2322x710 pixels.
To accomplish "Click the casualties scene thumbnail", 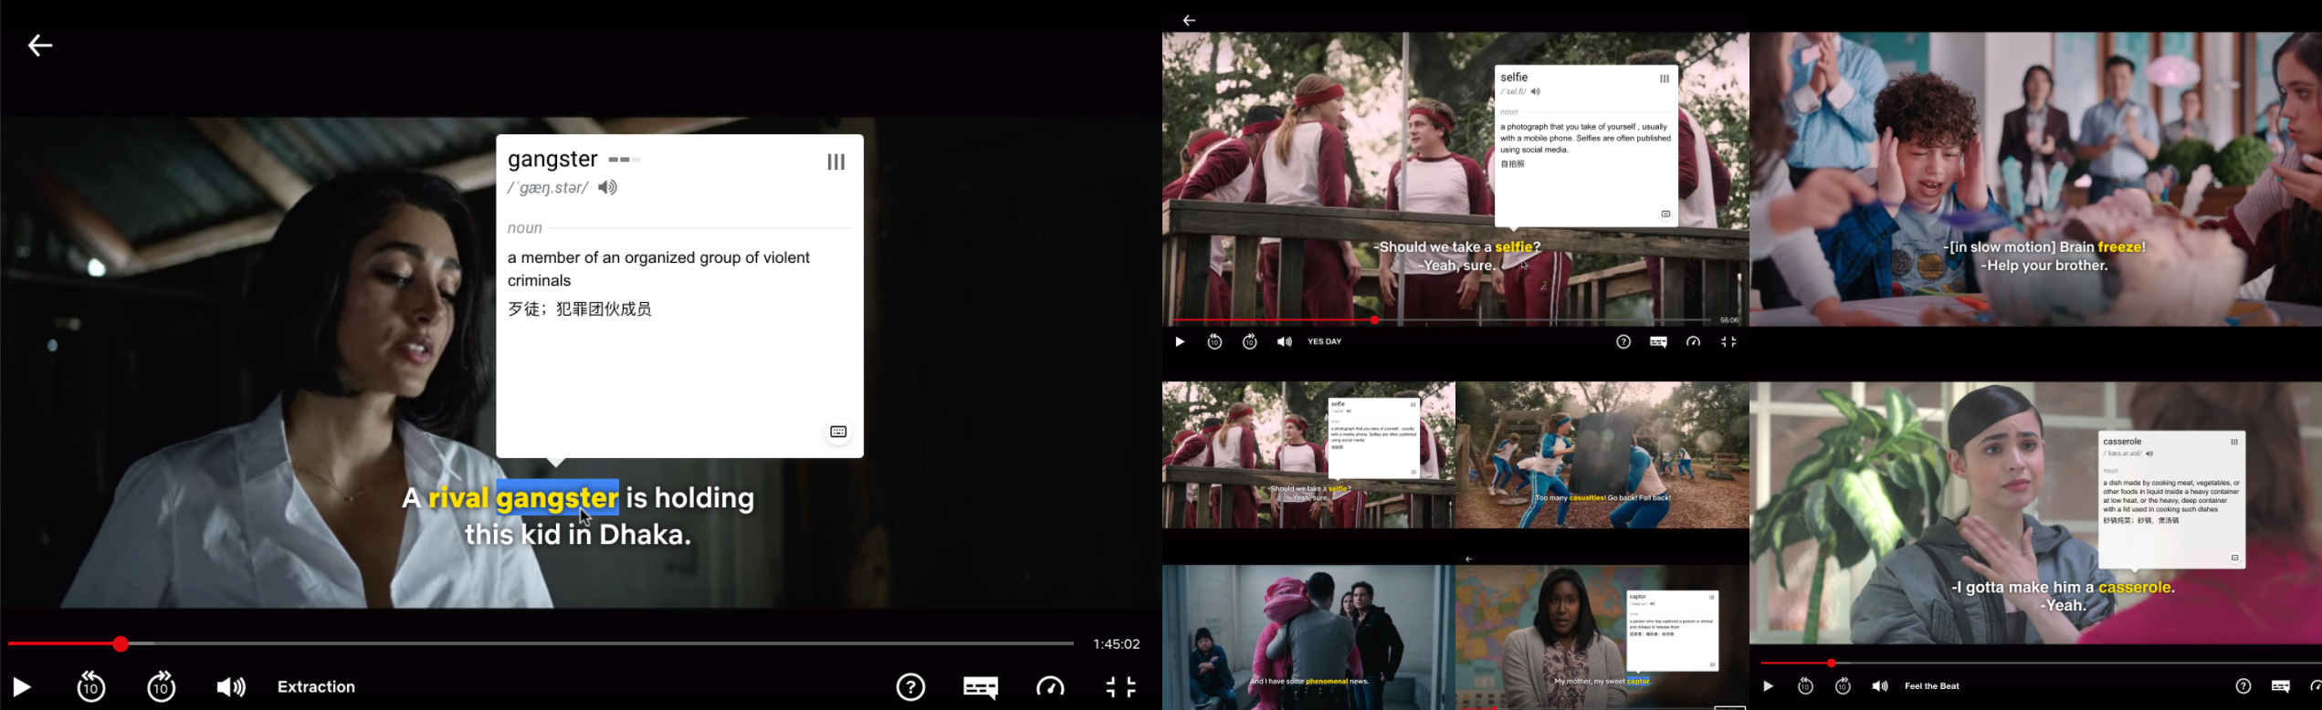I will coord(1602,454).
